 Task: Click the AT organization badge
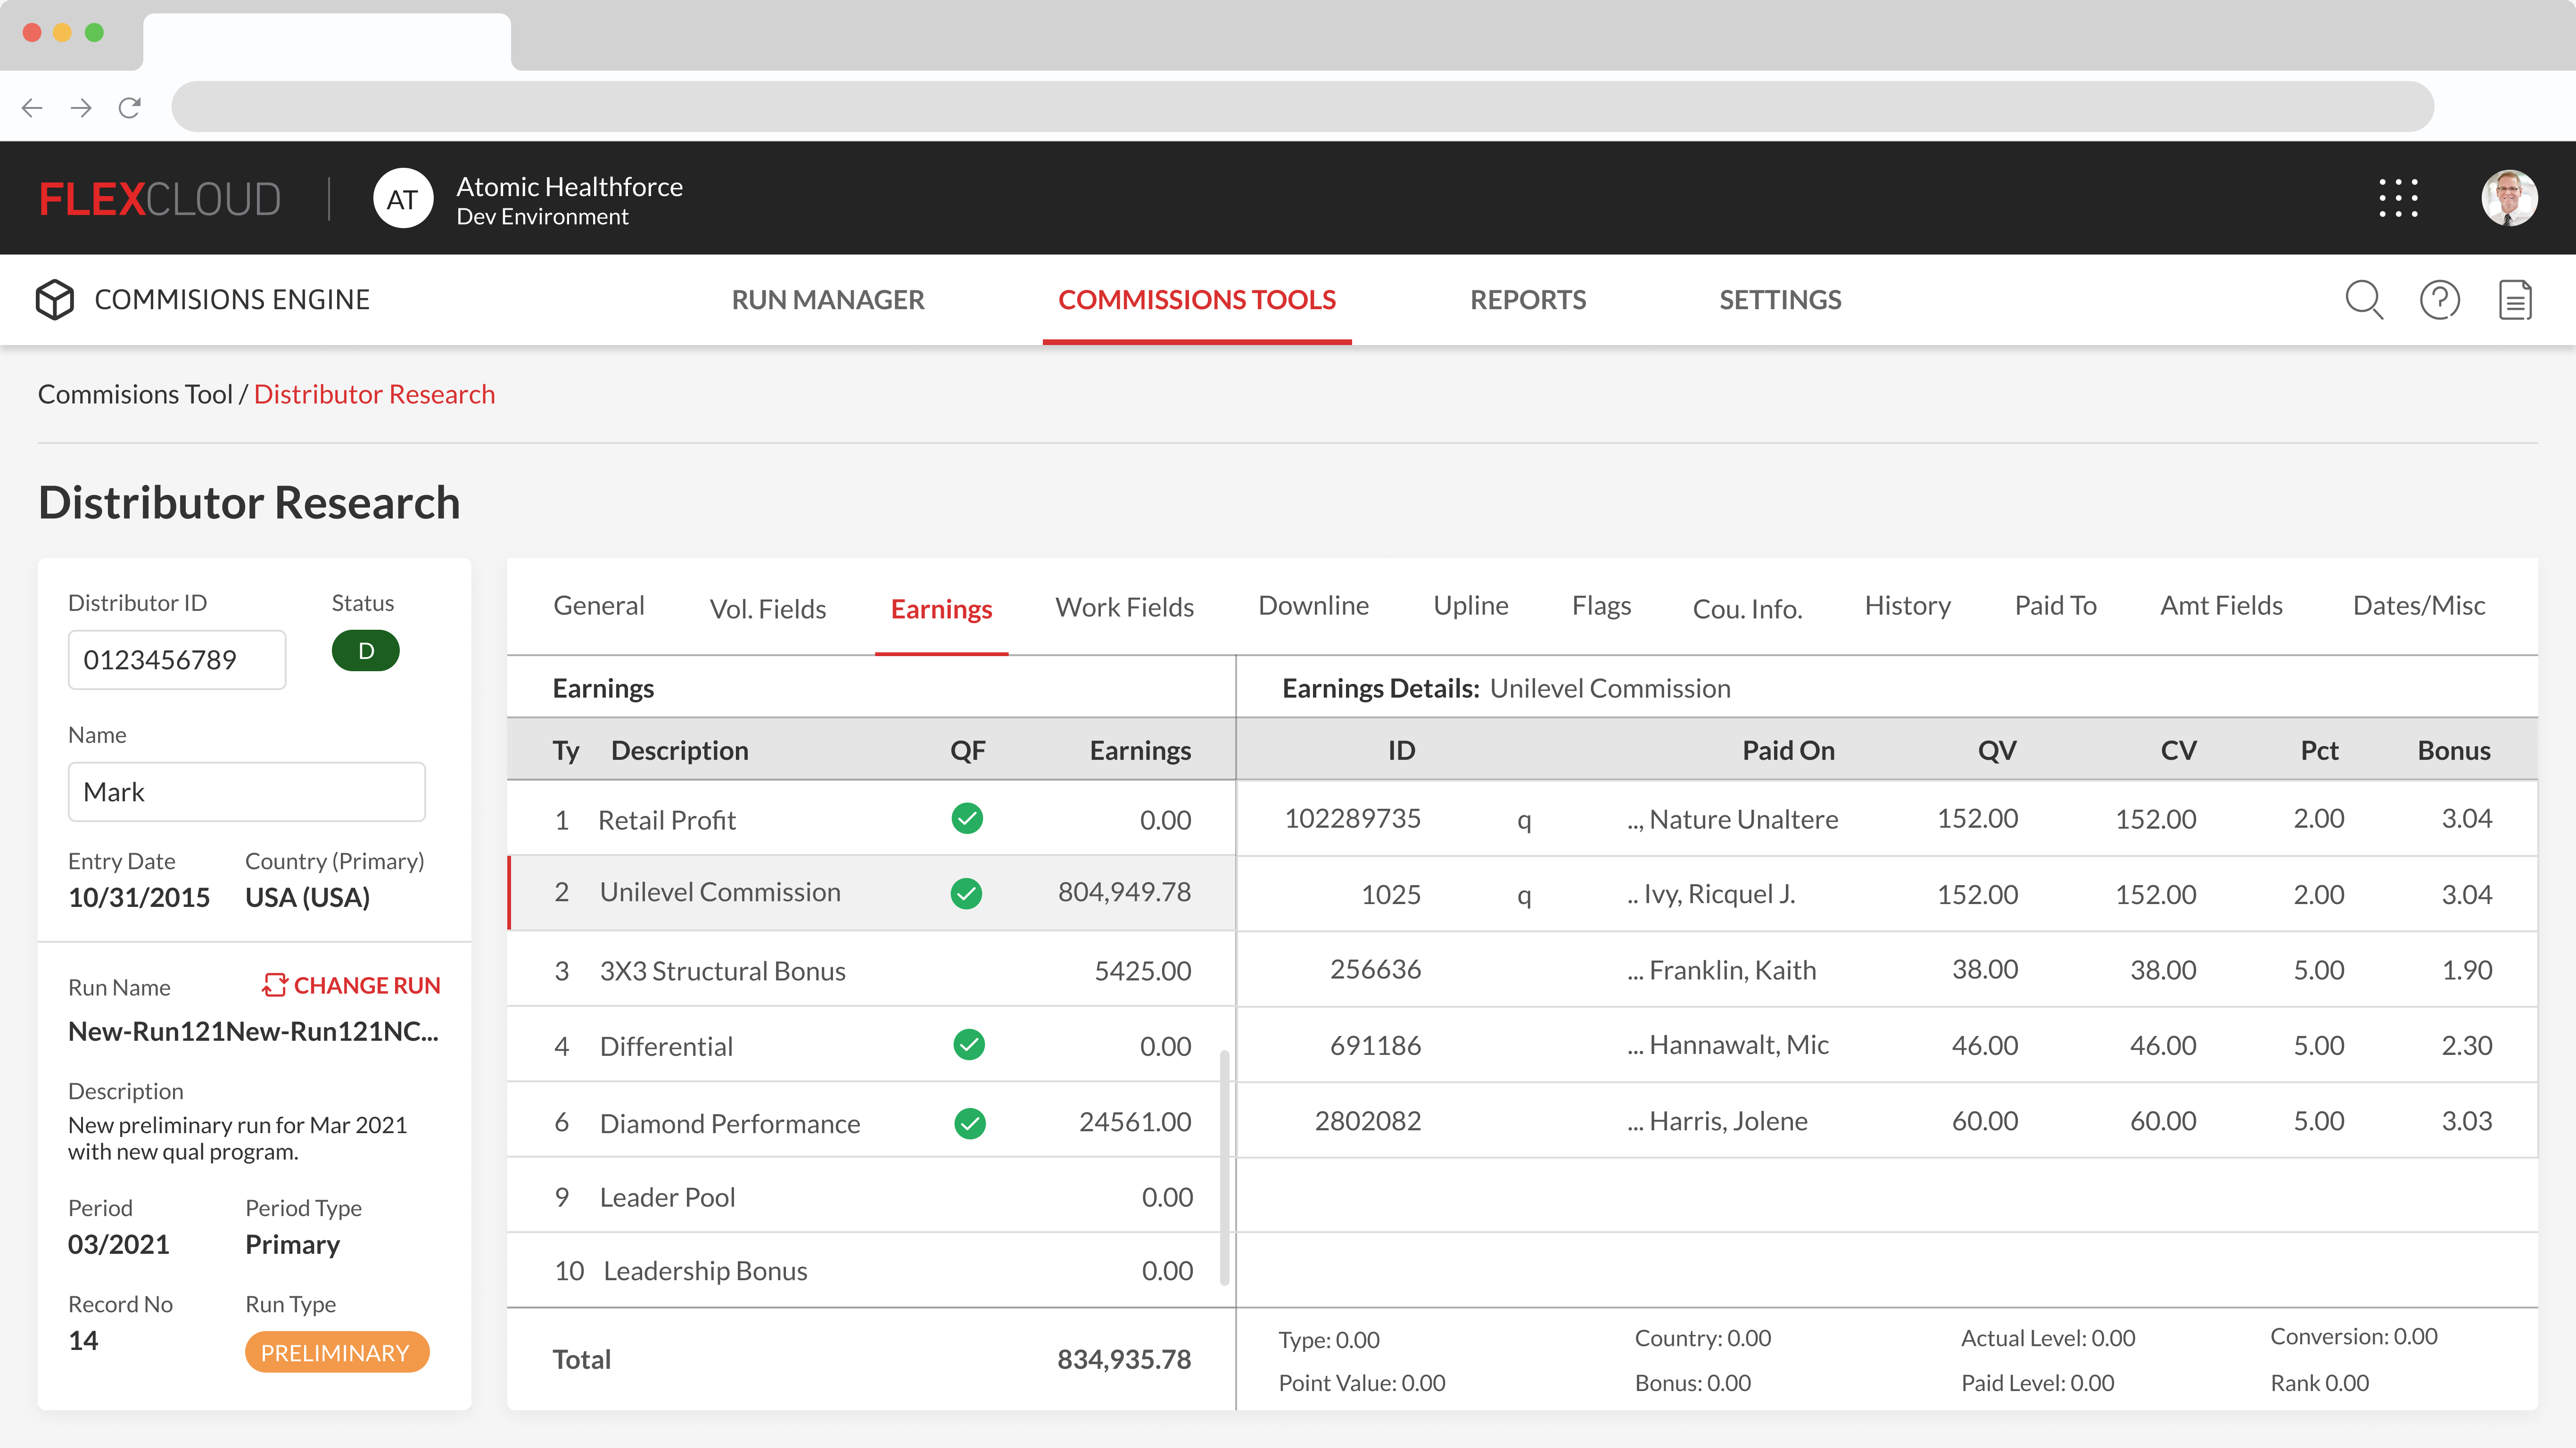(402, 198)
